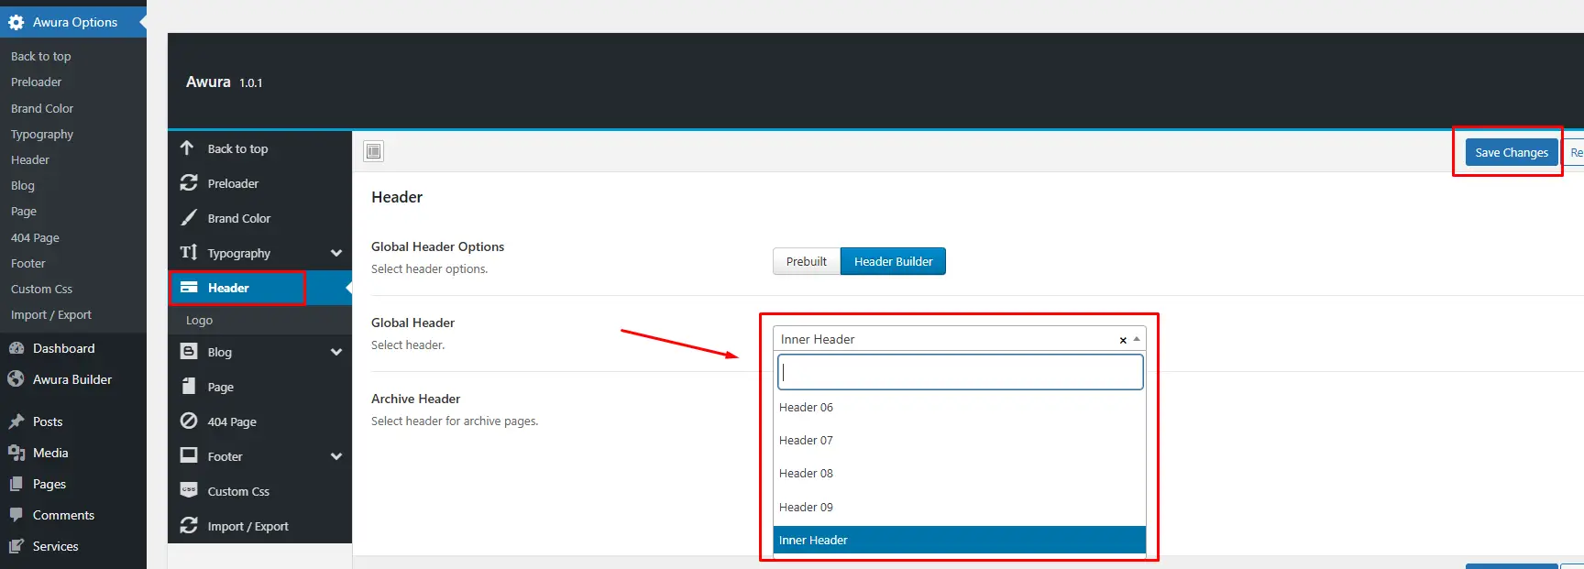1584x569 pixels.
Task: Click the dropdown search input field
Action: coord(960,372)
